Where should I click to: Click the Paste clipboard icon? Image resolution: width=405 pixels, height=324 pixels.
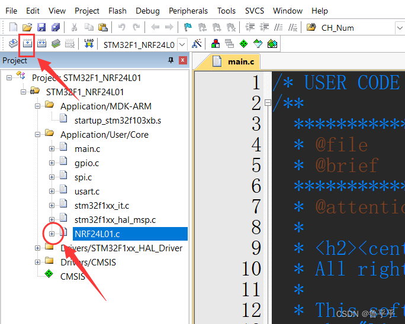[103, 27]
